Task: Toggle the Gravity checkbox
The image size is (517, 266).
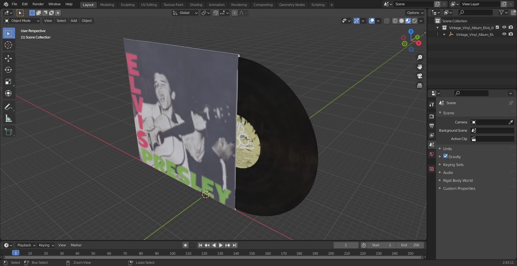Action: (445, 156)
